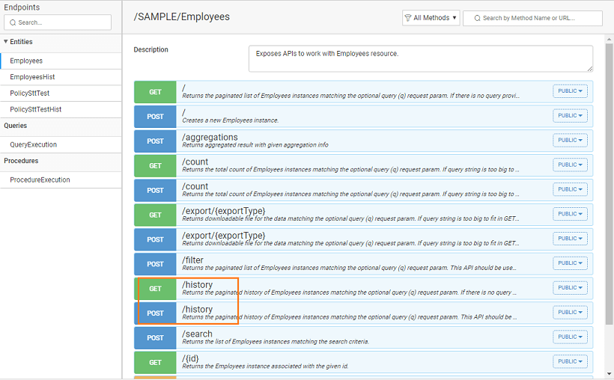The image size is (614, 380).
Task: Select EmployeesHist in the Entities list
Action: click(x=32, y=77)
